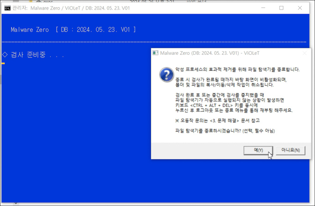Close the Malware Zero dialog box
315x206 pixels.
(304, 53)
